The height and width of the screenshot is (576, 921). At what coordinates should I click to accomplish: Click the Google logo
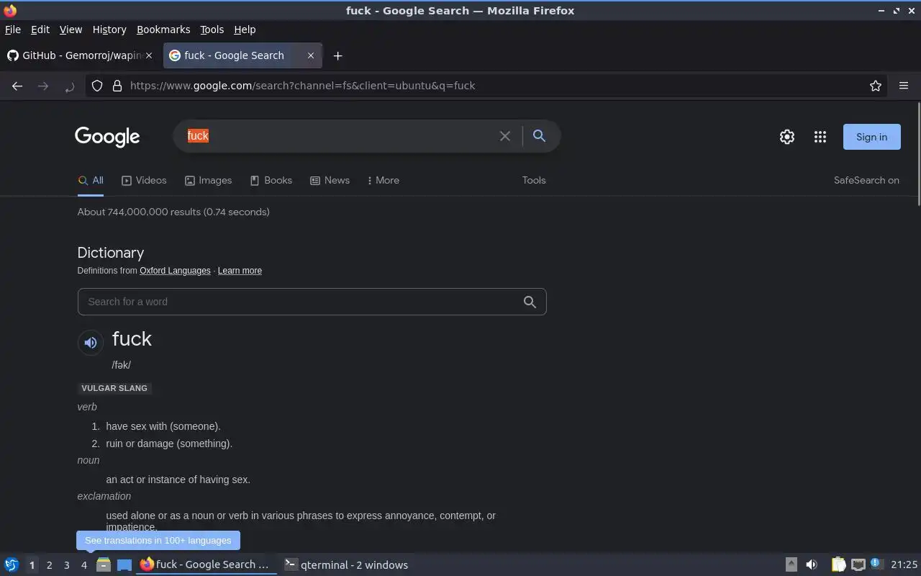tap(107, 137)
